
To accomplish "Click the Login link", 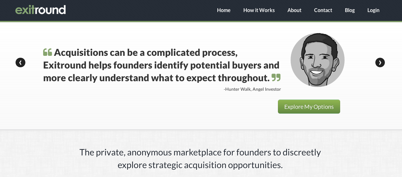I will (373, 10).
